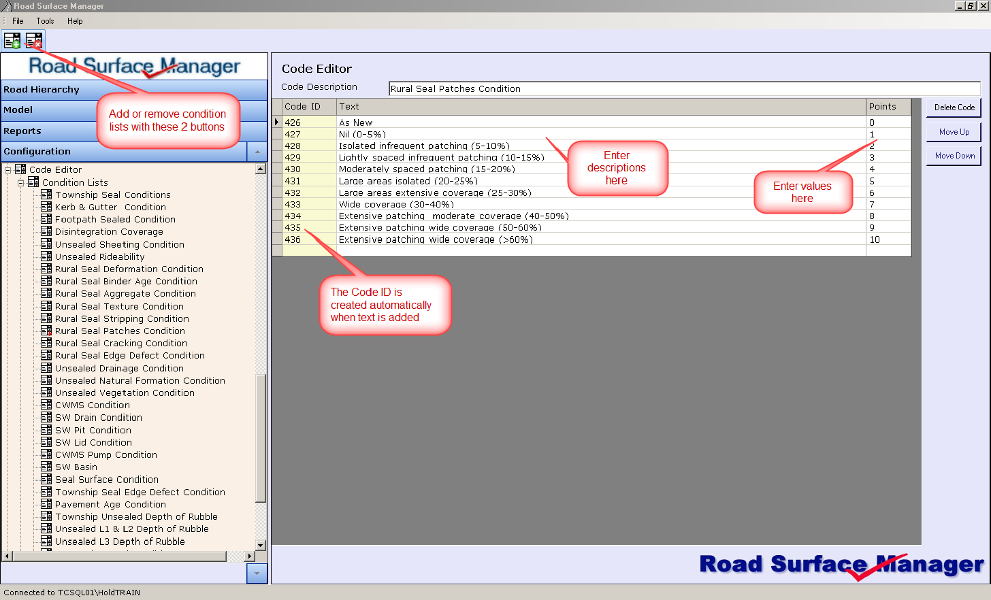Viewport: 991px width, 600px height.
Task: Click the Delete Code button
Action: pyautogui.click(x=954, y=107)
